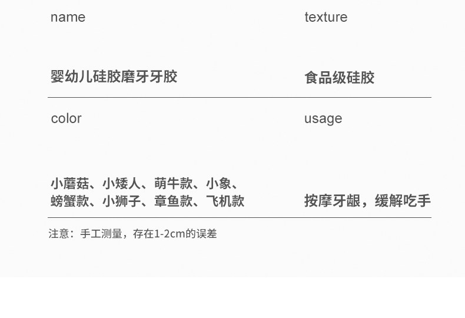Choose the 萌牛款 style text
Viewport: 465px width, 318px height.
tap(173, 183)
